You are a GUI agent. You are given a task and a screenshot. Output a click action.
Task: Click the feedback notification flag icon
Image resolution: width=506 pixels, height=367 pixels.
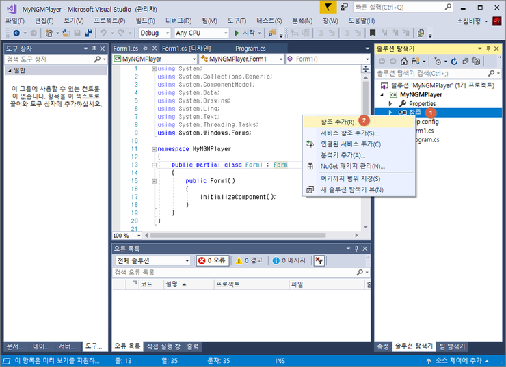click(328, 7)
